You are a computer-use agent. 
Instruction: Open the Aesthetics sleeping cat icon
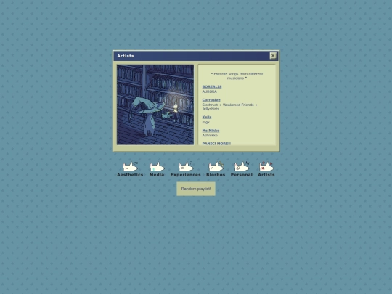click(x=130, y=167)
